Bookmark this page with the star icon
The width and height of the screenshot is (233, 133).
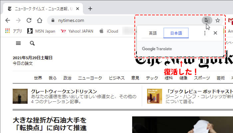[x=218, y=20]
